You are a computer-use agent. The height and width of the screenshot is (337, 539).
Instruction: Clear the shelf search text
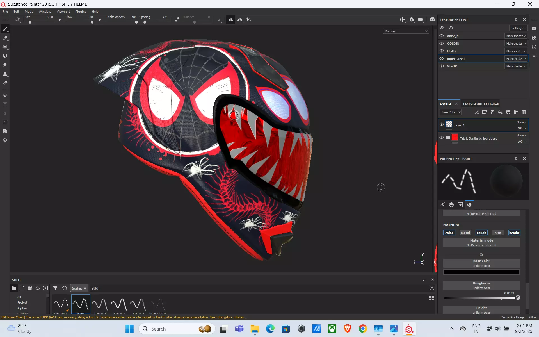432,288
